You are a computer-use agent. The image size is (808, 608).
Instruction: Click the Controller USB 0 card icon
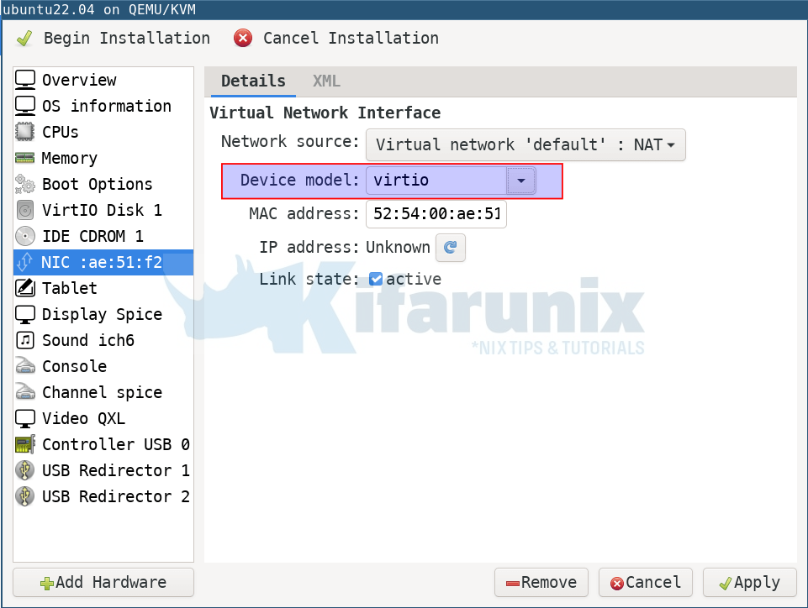coord(25,444)
